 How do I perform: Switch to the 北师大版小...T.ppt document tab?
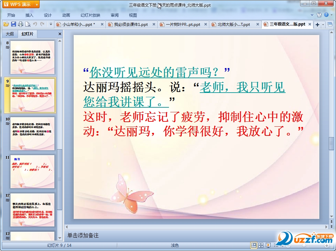pos(234,25)
